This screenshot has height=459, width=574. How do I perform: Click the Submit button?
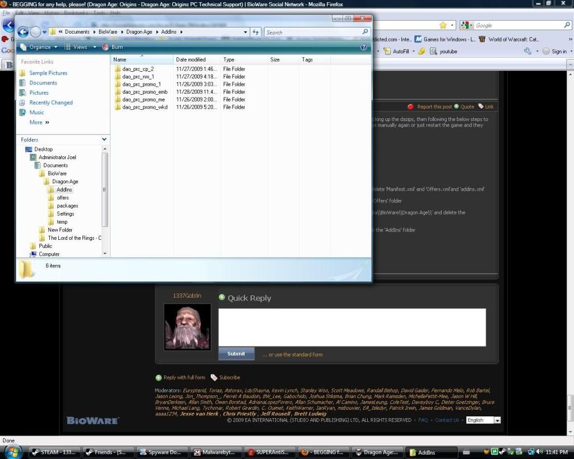coord(236,354)
